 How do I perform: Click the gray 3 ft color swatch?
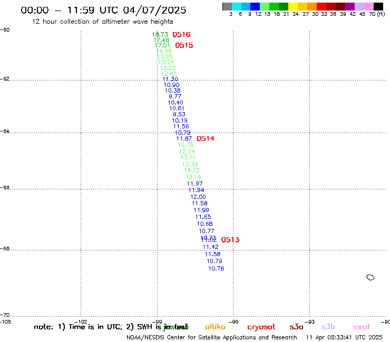click(227, 6)
